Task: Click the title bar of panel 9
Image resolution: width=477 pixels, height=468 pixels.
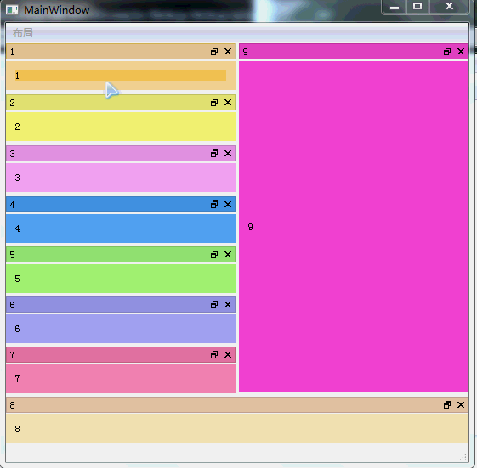Action: [354, 52]
